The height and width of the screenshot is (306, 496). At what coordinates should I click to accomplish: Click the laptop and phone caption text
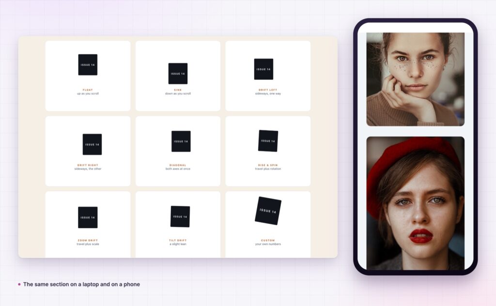(81, 284)
